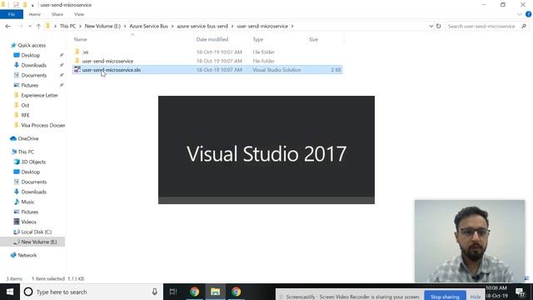Open Explorer help question mark icon
This screenshot has height=300, width=533.
(528, 14)
